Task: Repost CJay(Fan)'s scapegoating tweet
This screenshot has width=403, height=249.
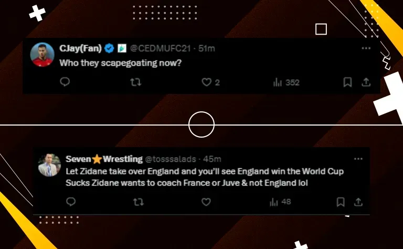Action: coord(136,82)
